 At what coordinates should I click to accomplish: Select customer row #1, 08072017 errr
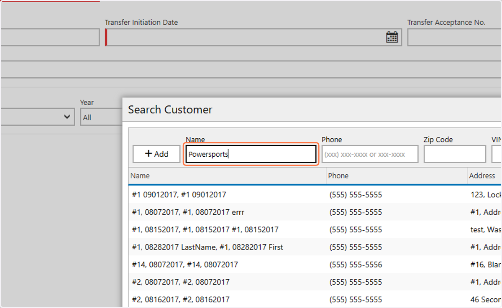pyautogui.click(x=315, y=212)
